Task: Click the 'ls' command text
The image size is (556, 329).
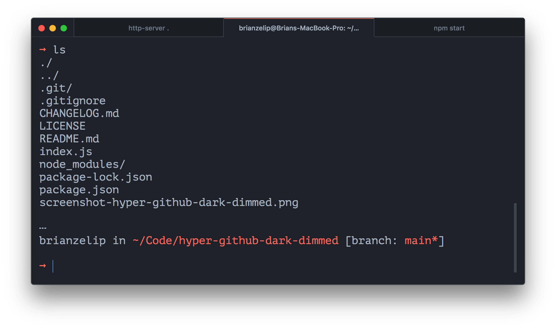Action: click(x=59, y=50)
